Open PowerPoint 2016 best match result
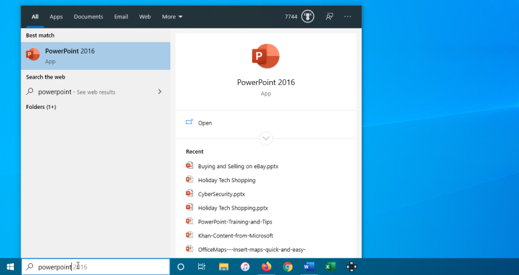 96,55
